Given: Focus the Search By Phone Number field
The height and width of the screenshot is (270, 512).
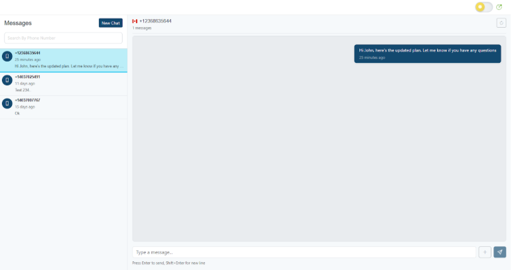Looking at the screenshot, I should pos(63,38).
